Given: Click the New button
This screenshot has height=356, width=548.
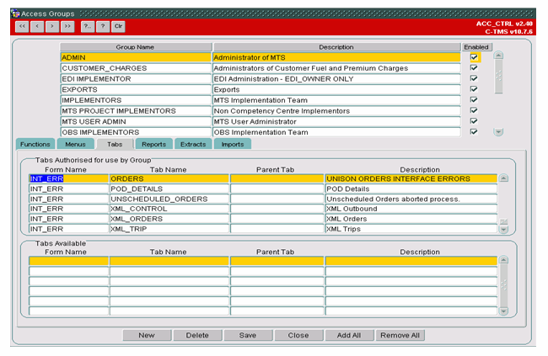Looking at the screenshot, I should coord(147,335).
